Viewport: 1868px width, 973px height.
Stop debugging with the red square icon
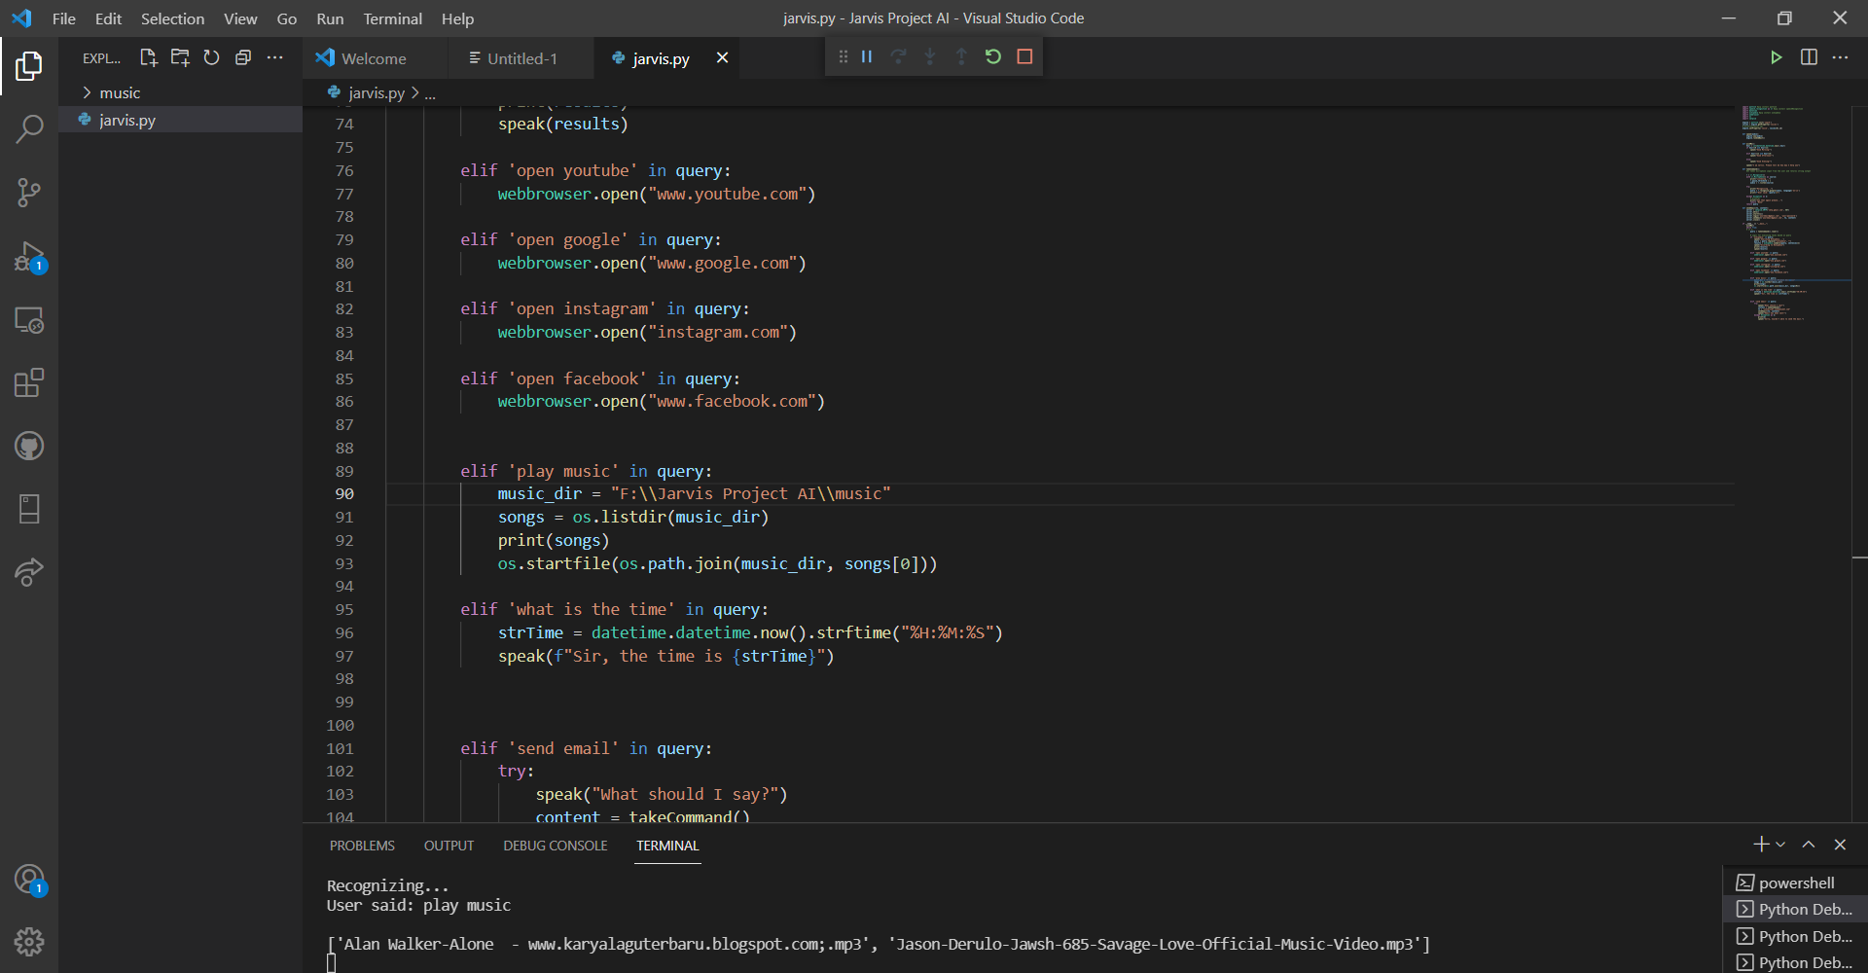pyautogui.click(x=1024, y=56)
